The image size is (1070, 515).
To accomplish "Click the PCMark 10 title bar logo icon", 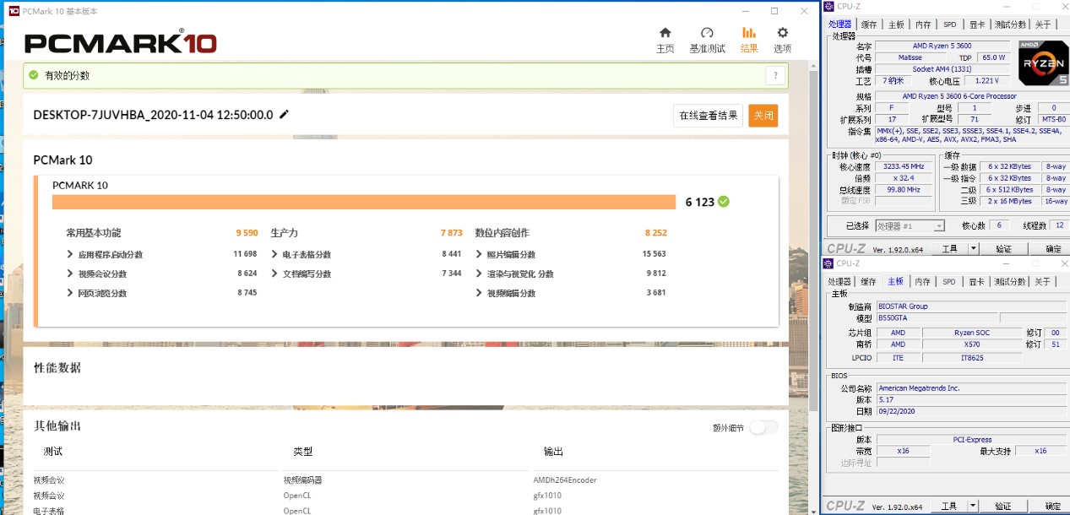I will point(12,11).
